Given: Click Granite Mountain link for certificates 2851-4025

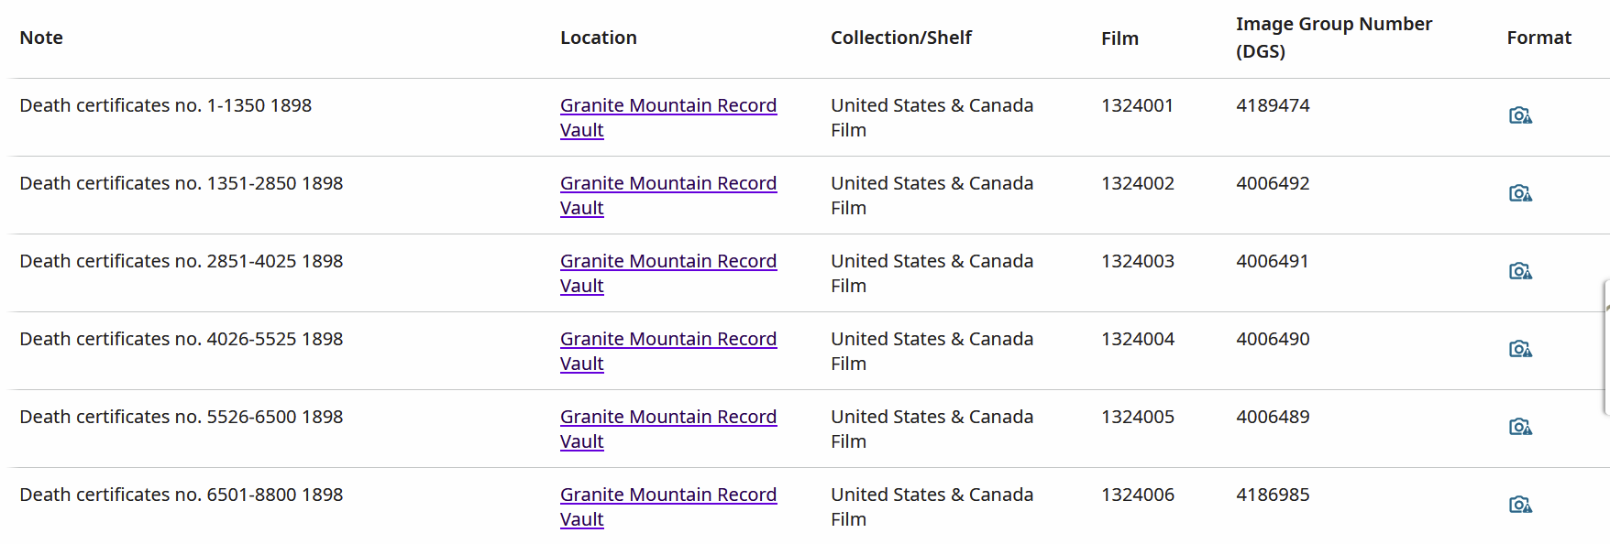Looking at the screenshot, I should 667,262.
